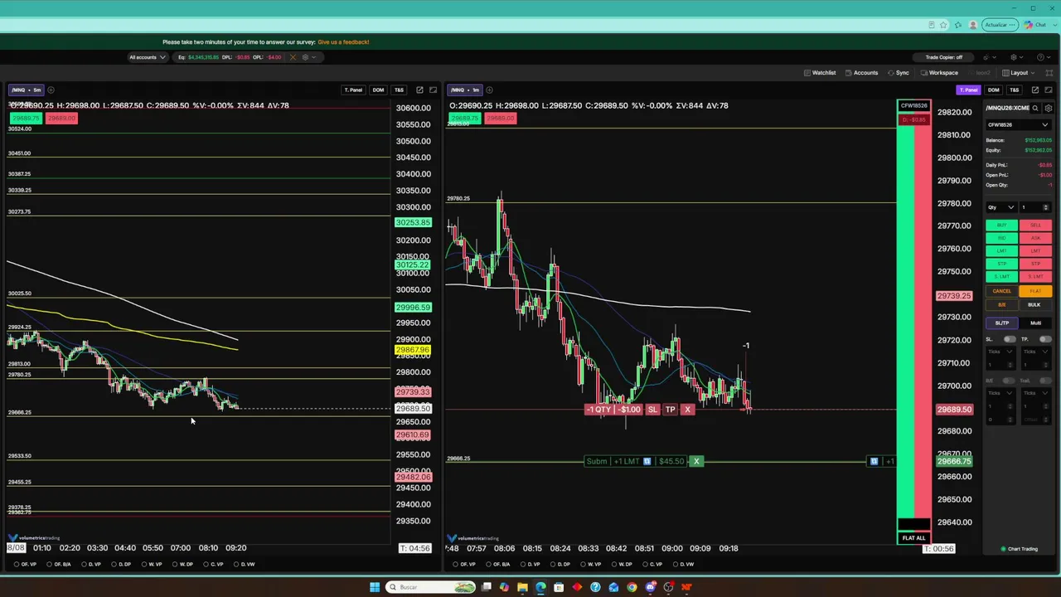This screenshot has width=1061, height=597.
Task: Click the orange X in account bar
Action: point(293,57)
